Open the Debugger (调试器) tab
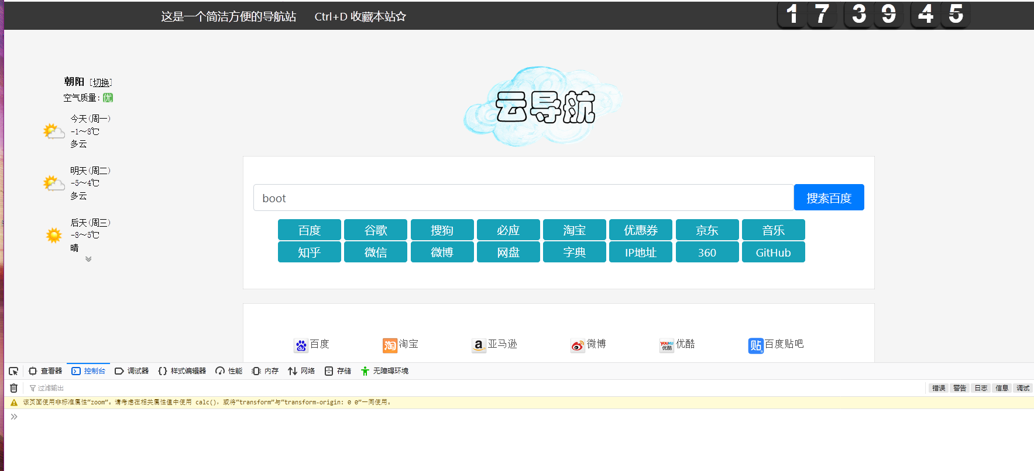 pyautogui.click(x=132, y=371)
